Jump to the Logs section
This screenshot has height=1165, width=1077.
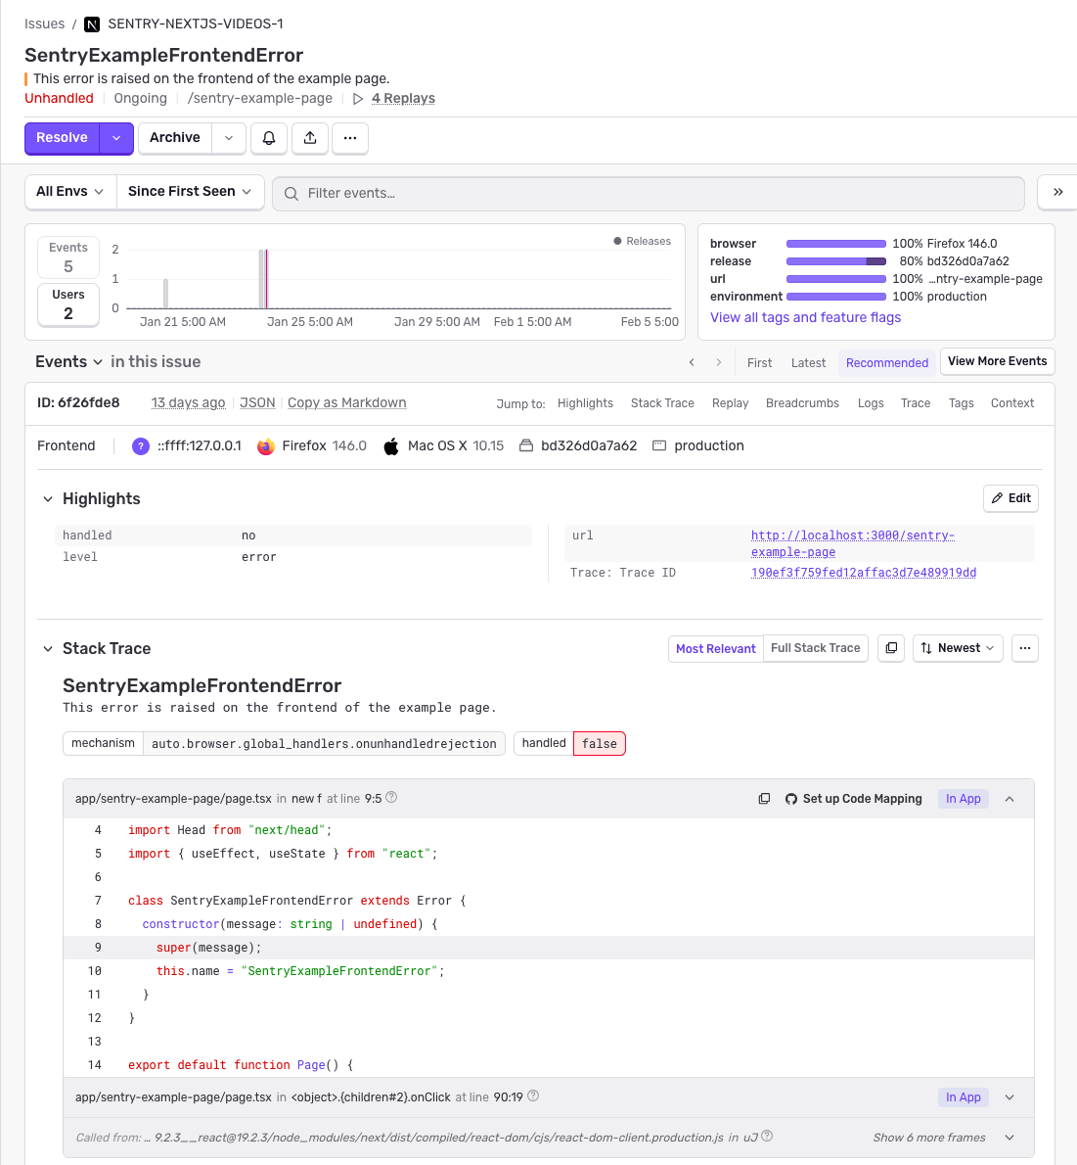click(870, 402)
